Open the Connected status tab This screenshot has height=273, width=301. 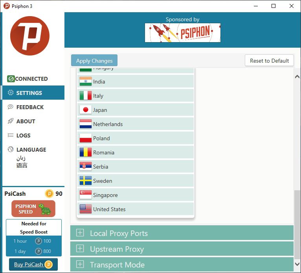[33, 79]
